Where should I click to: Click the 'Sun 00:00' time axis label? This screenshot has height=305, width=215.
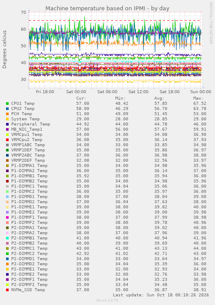click(x=201, y=91)
